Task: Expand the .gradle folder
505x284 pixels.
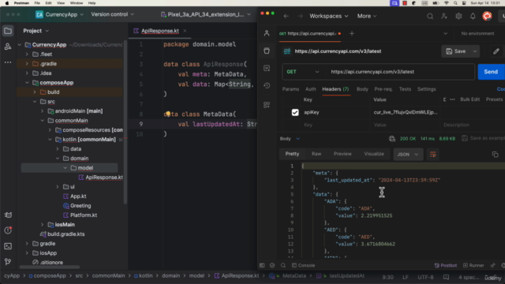Action: tap(27, 64)
